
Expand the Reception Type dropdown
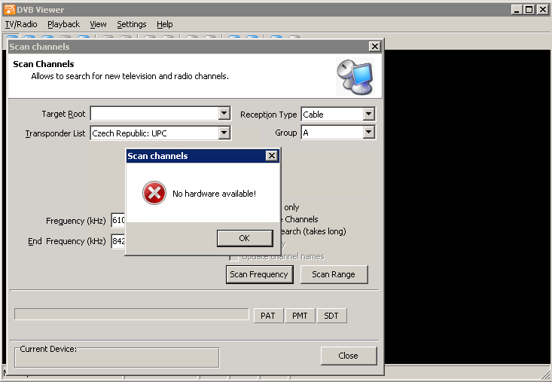[368, 114]
